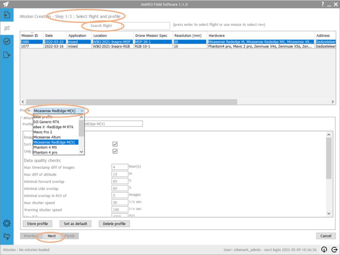Click Max timestamp diff field with value 4

point(120,167)
